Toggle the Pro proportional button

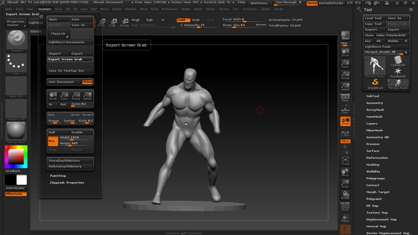point(53,141)
